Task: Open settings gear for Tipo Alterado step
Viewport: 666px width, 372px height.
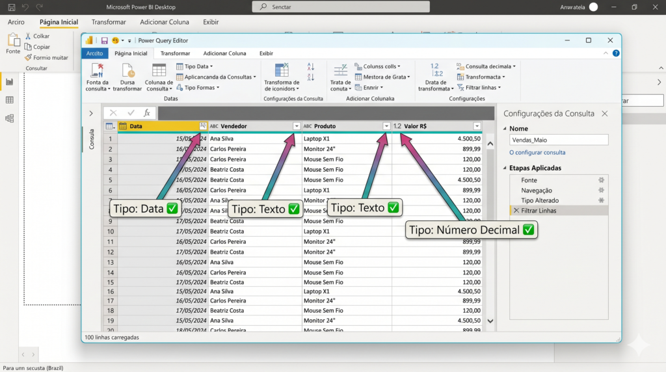Action: click(601, 200)
